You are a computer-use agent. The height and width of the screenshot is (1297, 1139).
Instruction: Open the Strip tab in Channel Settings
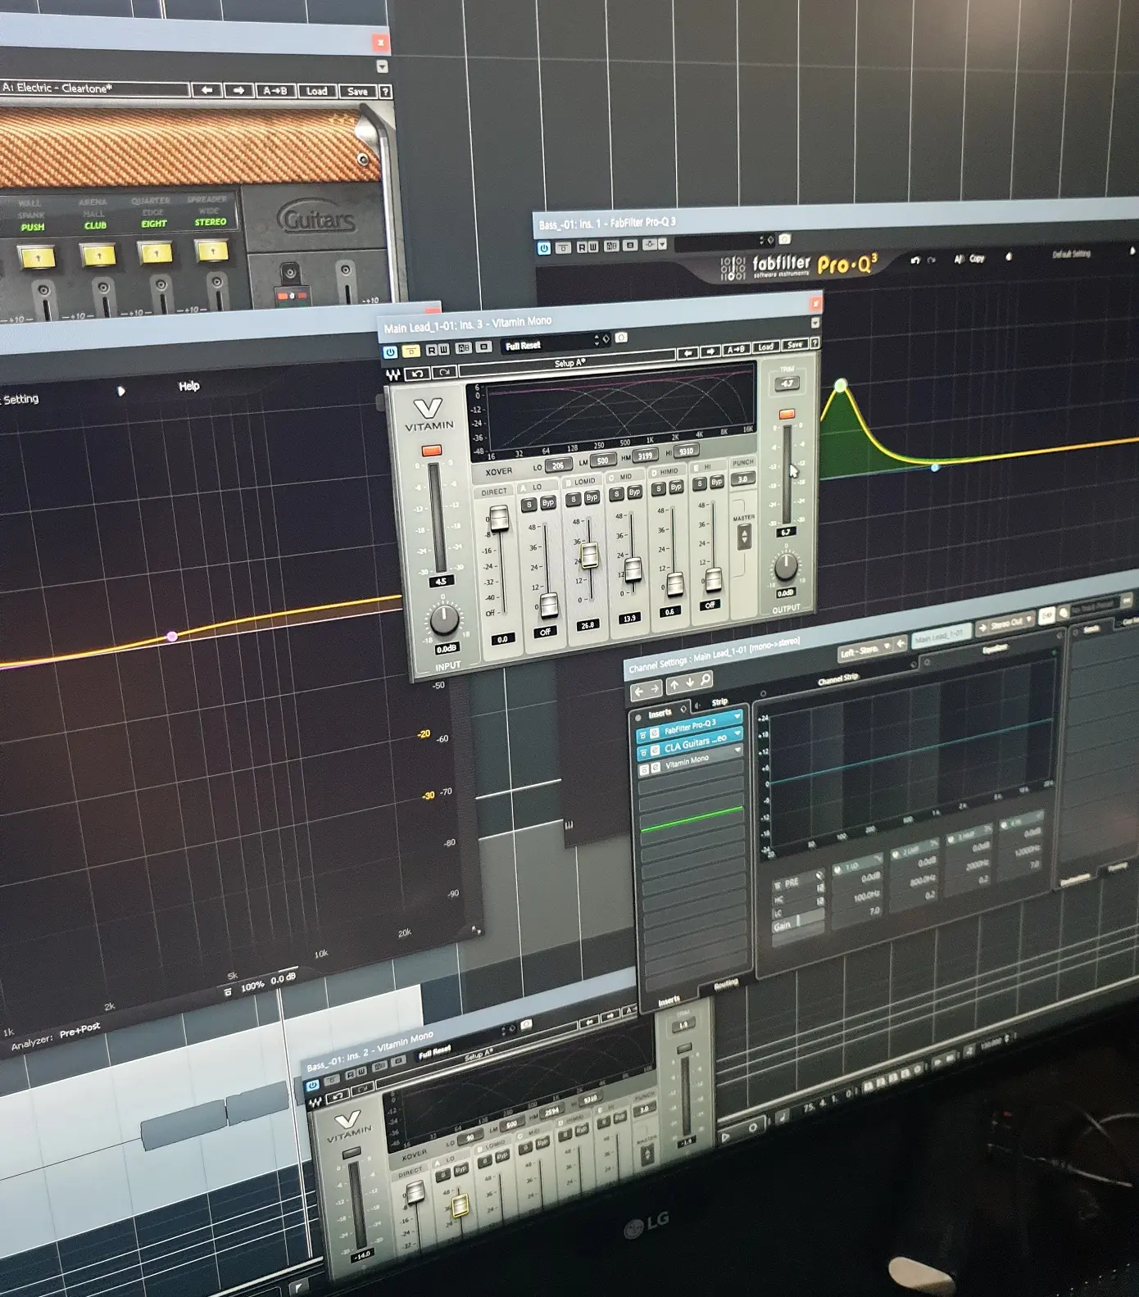coord(719,702)
